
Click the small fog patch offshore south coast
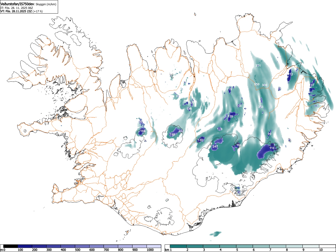point(216,234)
